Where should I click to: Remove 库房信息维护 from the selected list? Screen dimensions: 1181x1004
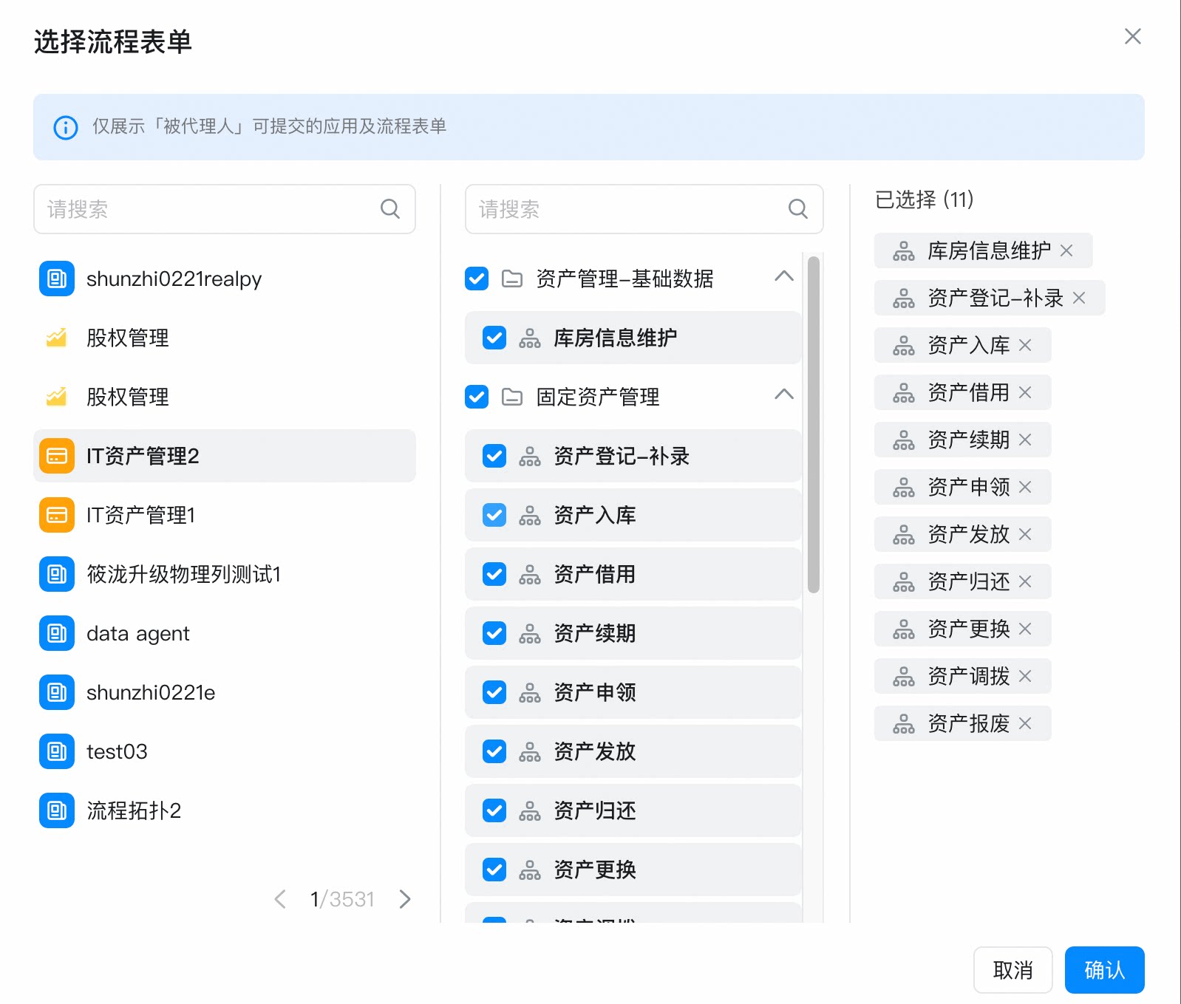coord(1066,250)
